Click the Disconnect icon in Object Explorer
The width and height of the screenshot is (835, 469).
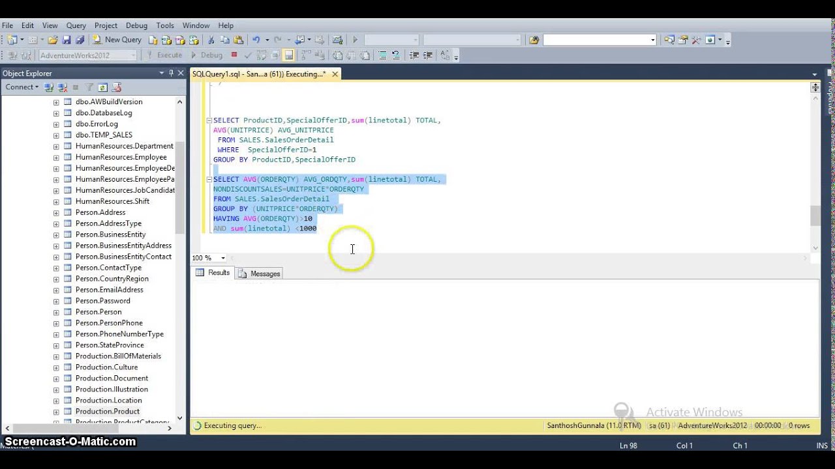(62, 87)
